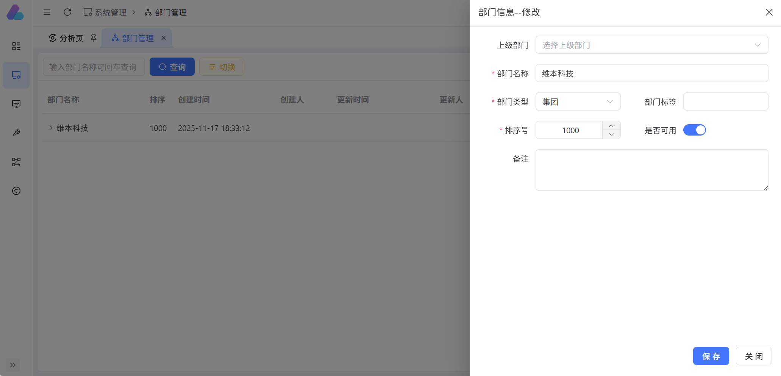781x376 pixels.
Task: Open the 上级部门 dropdown
Action: [651, 45]
